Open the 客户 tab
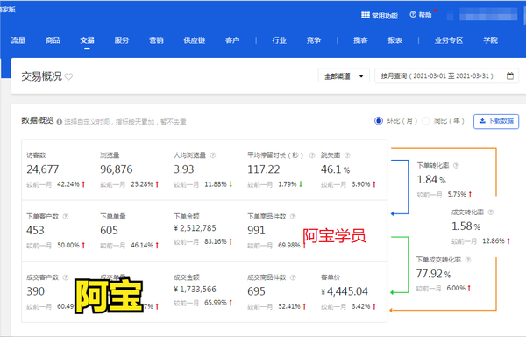This screenshot has width=526, height=337. click(x=232, y=40)
